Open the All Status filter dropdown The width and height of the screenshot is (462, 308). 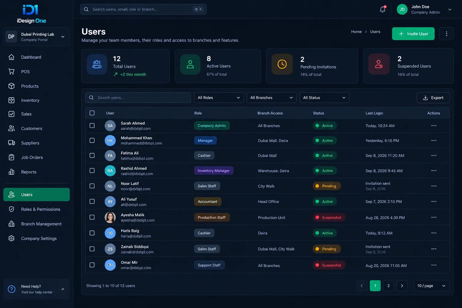(x=324, y=98)
